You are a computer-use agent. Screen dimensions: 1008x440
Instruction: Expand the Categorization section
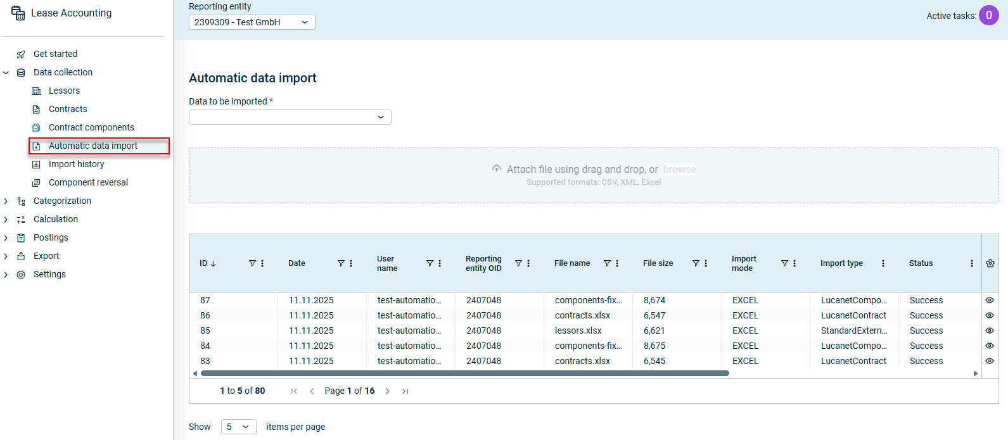[x=6, y=201]
